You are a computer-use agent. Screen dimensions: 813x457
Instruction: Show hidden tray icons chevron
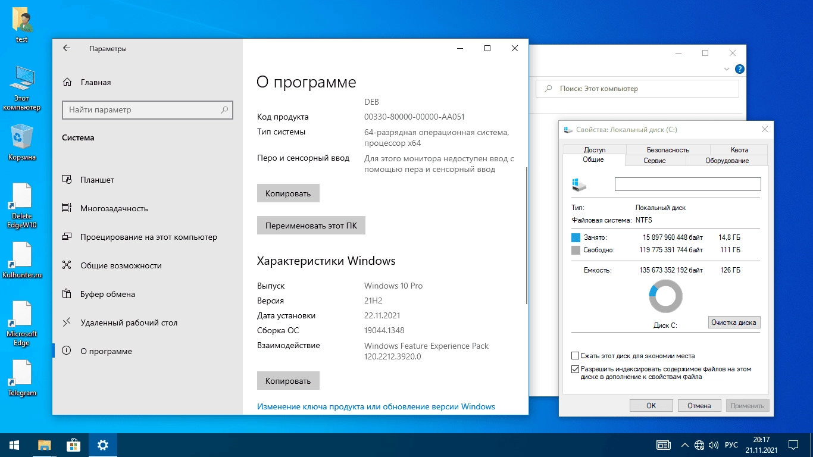pos(684,445)
